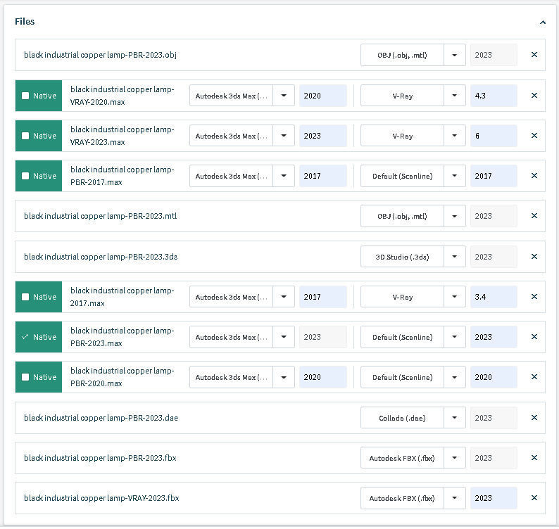The image size is (559, 529).
Task: Delete the PBR-2023.fbx file entry
Action: click(x=534, y=458)
